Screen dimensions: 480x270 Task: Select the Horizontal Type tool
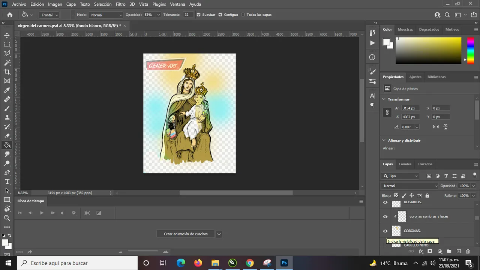(7, 181)
